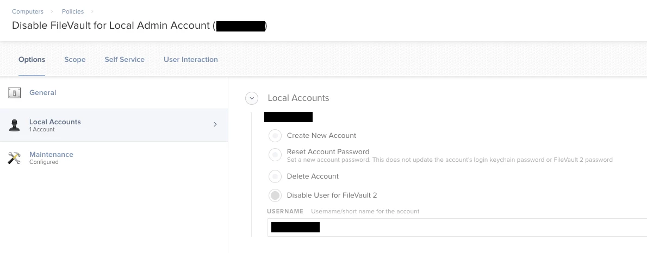The height and width of the screenshot is (253, 647).
Task: Collapse the Local Accounts section chevron
Action: point(252,98)
